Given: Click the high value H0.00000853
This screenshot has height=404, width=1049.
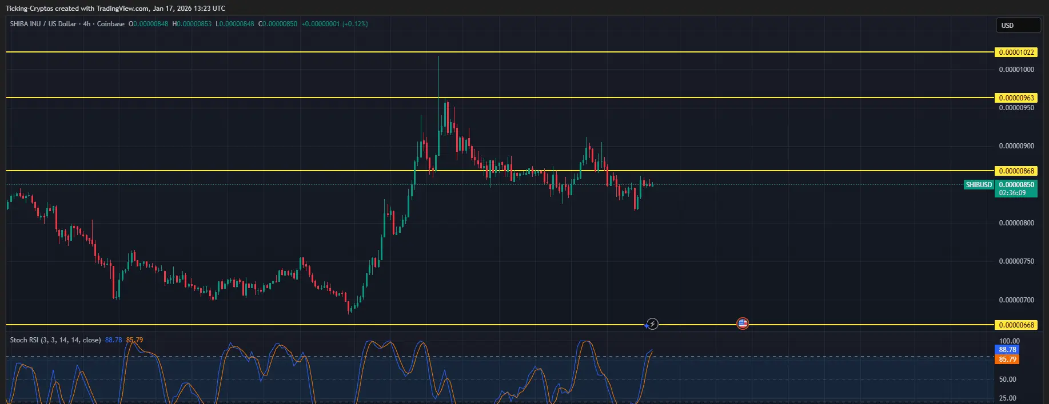Looking at the screenshot, I should pyautogui.click(x=192, y=24).
